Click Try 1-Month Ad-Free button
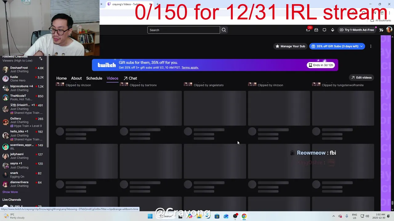 pyautogui.click(x=357, y=30)
